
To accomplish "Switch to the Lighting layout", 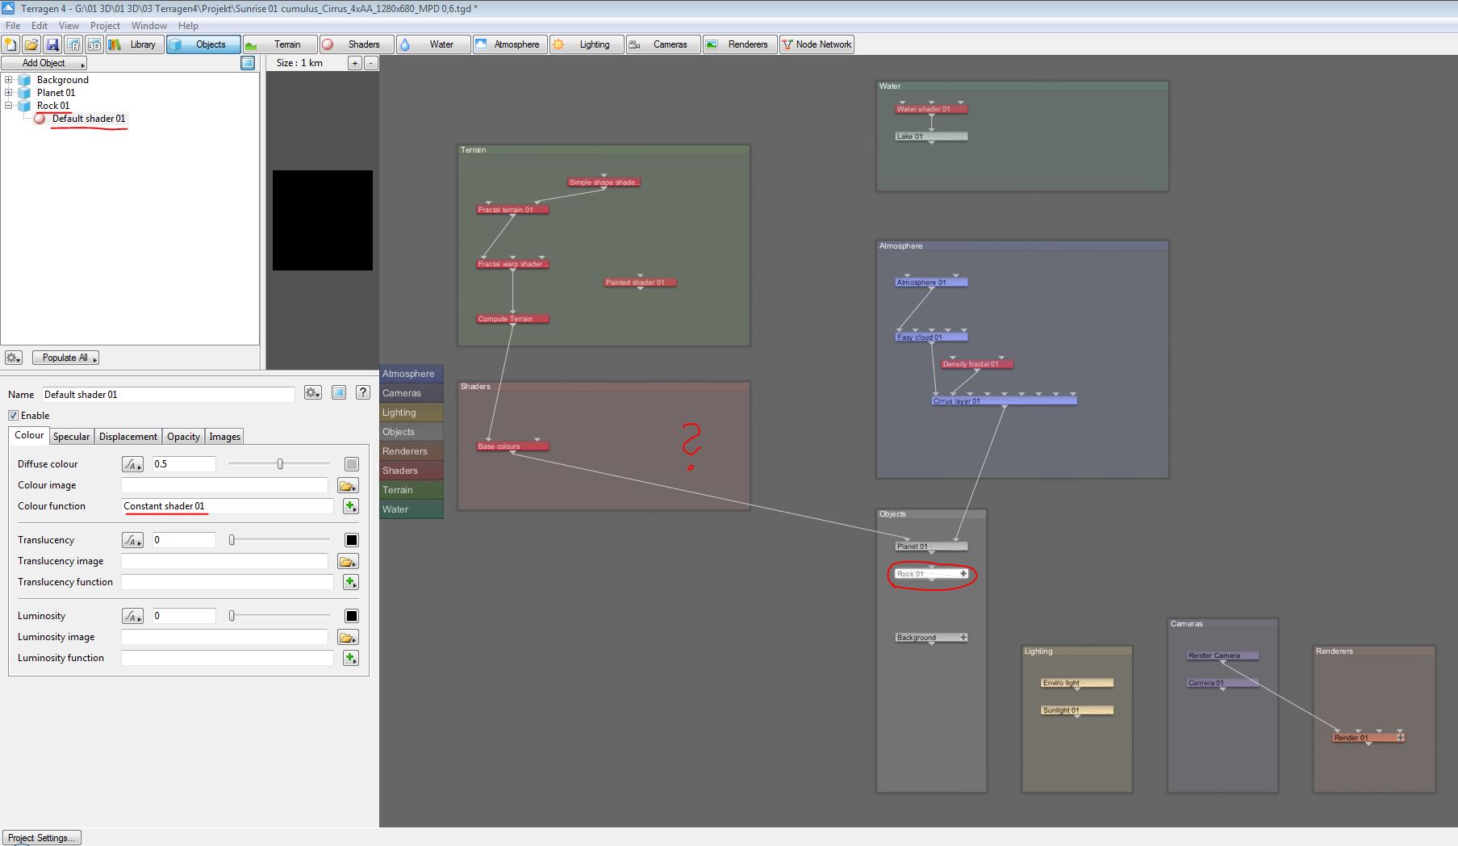I will pyautogui.click(x=587, y=44).
